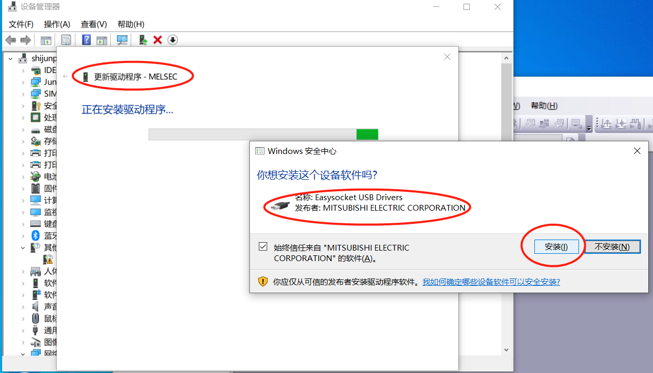
Task: Toggle always trust MITSUBISHI ELECTRIC CORPORATION checkbox
Action: pos(263,246)
